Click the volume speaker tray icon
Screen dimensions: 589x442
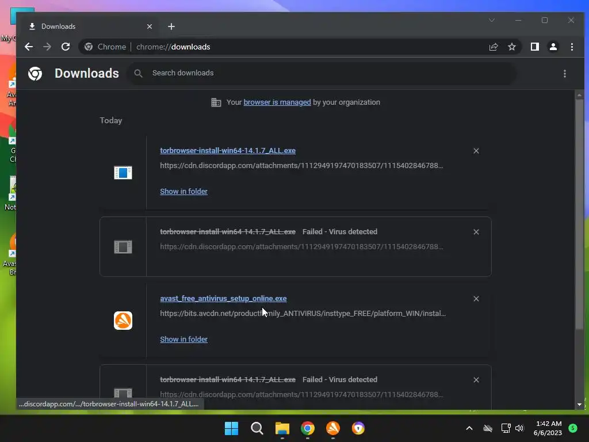[519, 428]
